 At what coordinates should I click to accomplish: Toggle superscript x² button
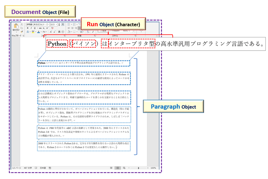[47, 28]
